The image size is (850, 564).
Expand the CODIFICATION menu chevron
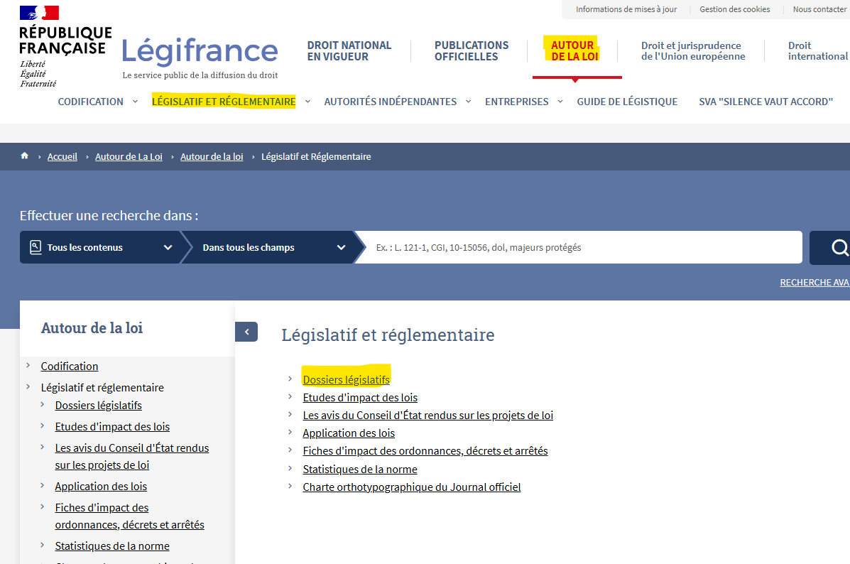click(x=135, y=102)
